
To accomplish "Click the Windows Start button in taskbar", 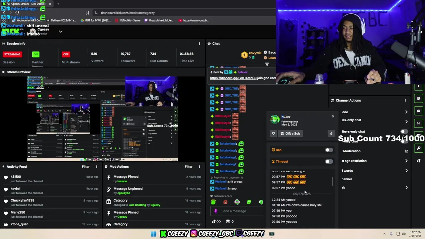I will (x=153, y=234).
